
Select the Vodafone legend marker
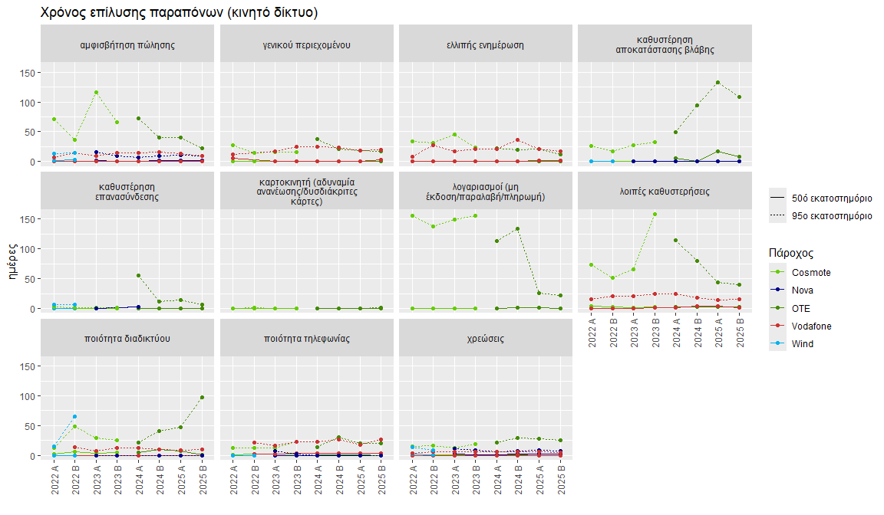tap(777, 326)
